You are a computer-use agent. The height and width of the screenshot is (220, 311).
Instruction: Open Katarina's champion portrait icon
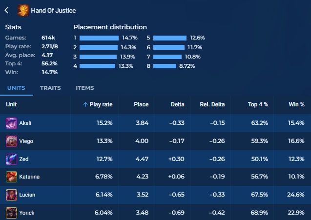[11, 177]
